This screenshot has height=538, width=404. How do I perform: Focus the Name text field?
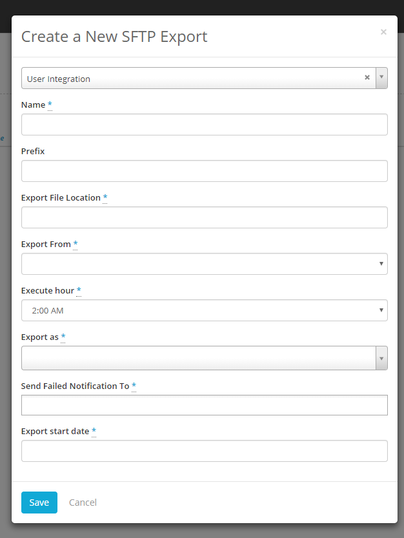click(205, 125)
